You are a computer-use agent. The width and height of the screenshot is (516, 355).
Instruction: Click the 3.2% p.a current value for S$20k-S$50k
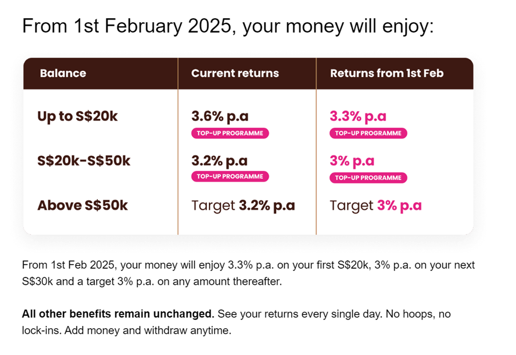220,161
